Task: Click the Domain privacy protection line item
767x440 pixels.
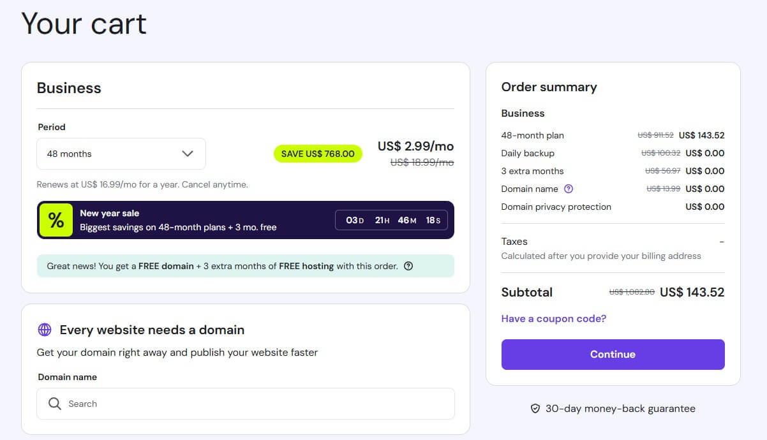Action: (x=557, y=207)
